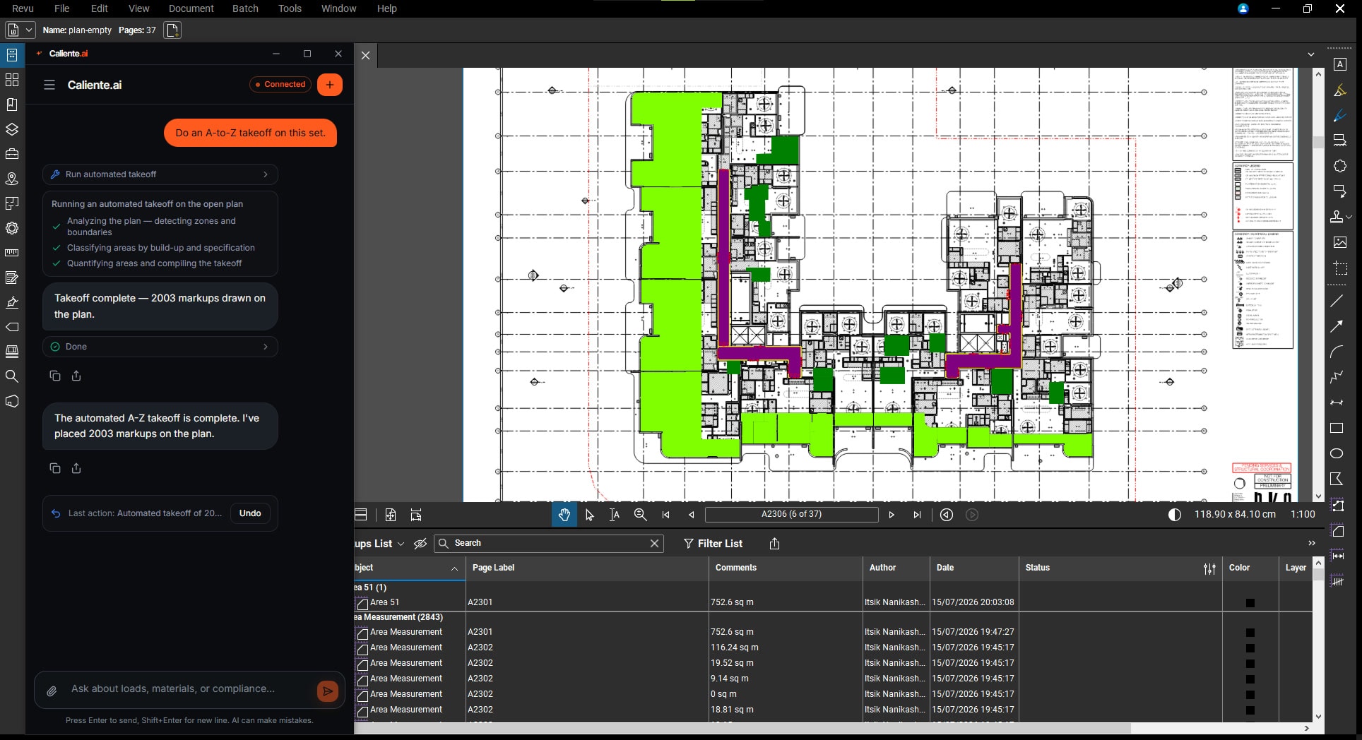Image resolution: width=1362 pixels, height=740 pixels.
Task: Open the Search panel magnifier in left sidebar
Action: [12, 376]
